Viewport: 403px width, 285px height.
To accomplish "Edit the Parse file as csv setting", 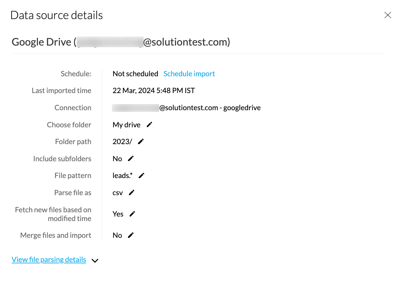I will click(131, 193).
